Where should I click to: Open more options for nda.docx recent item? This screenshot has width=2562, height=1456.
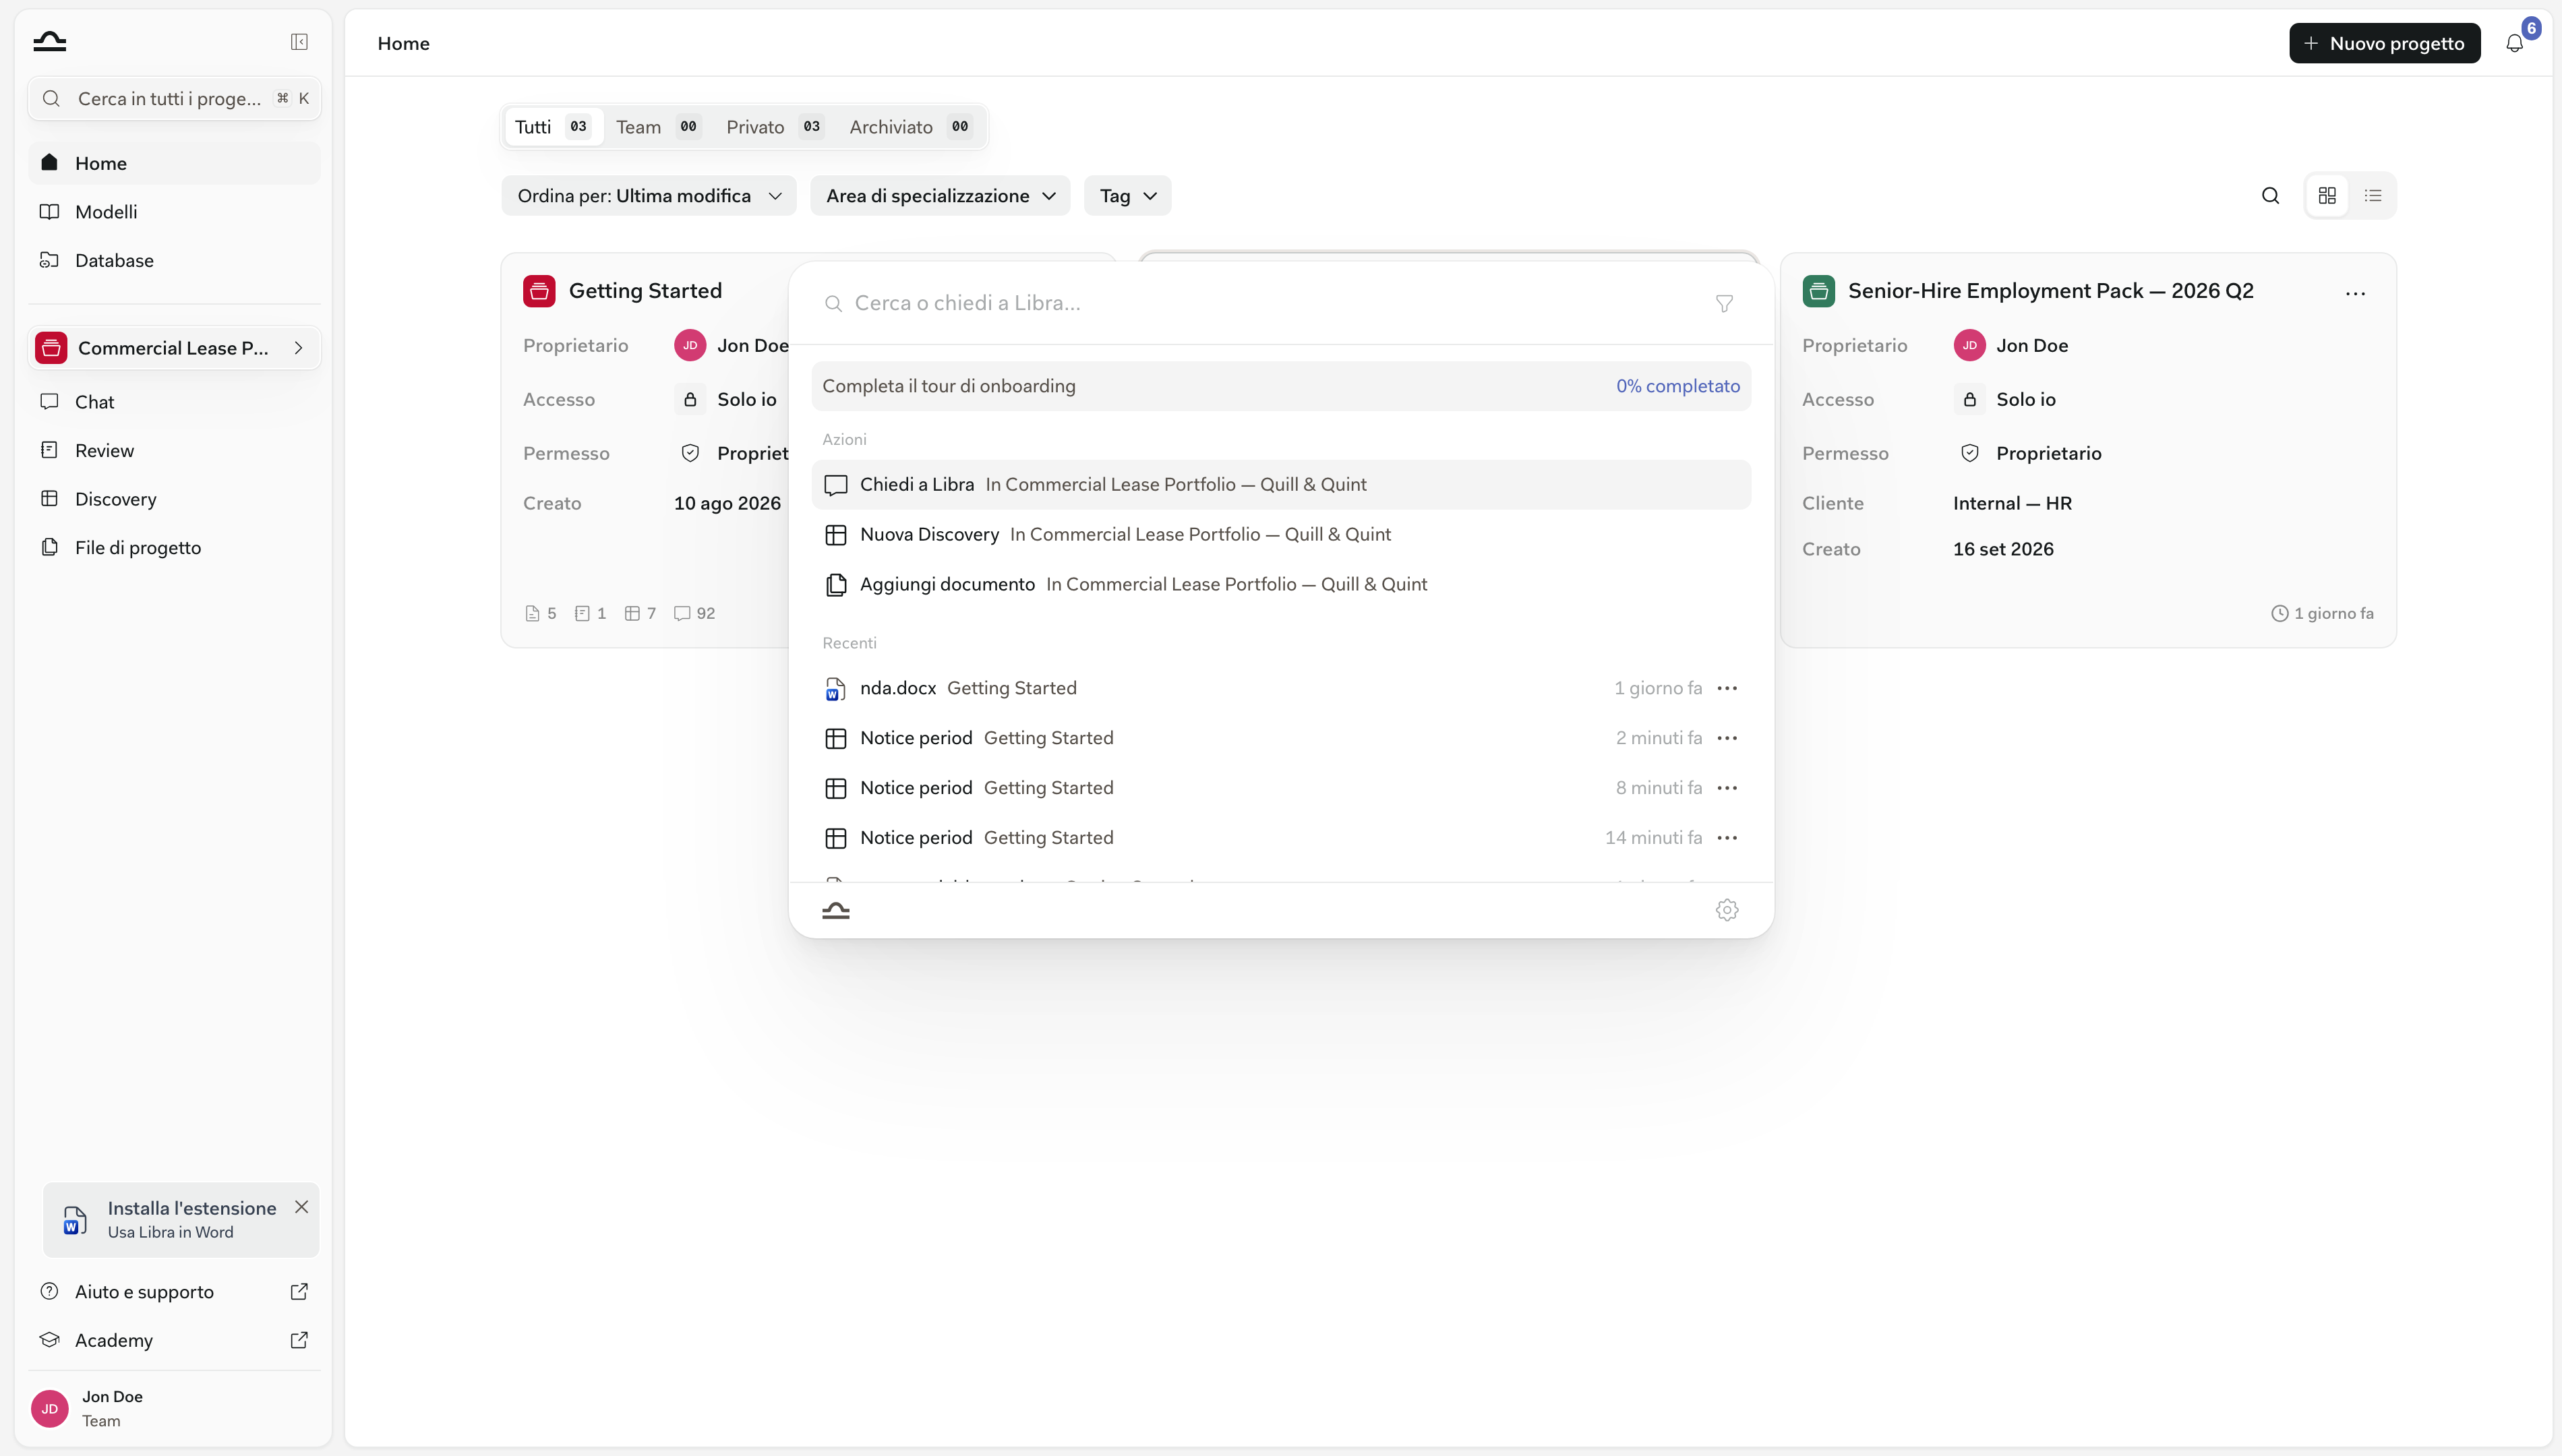click(1727, 688)
